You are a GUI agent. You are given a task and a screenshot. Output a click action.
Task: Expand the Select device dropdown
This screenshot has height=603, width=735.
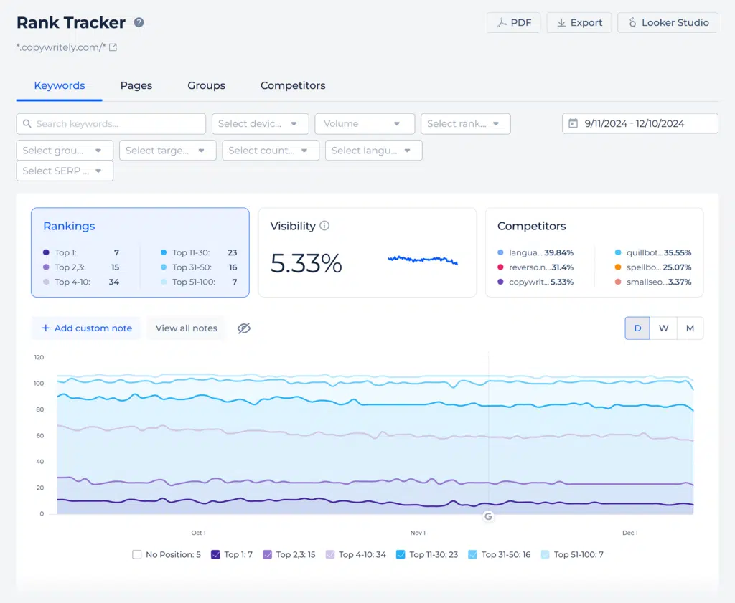(260, 123)
